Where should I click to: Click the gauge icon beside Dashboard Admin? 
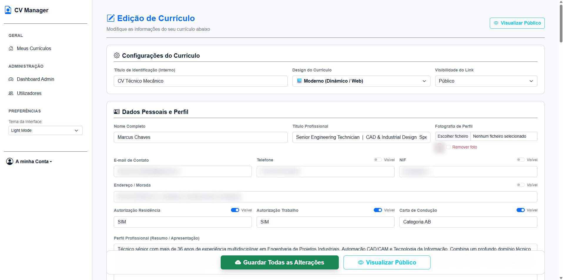tap(11, 79)
